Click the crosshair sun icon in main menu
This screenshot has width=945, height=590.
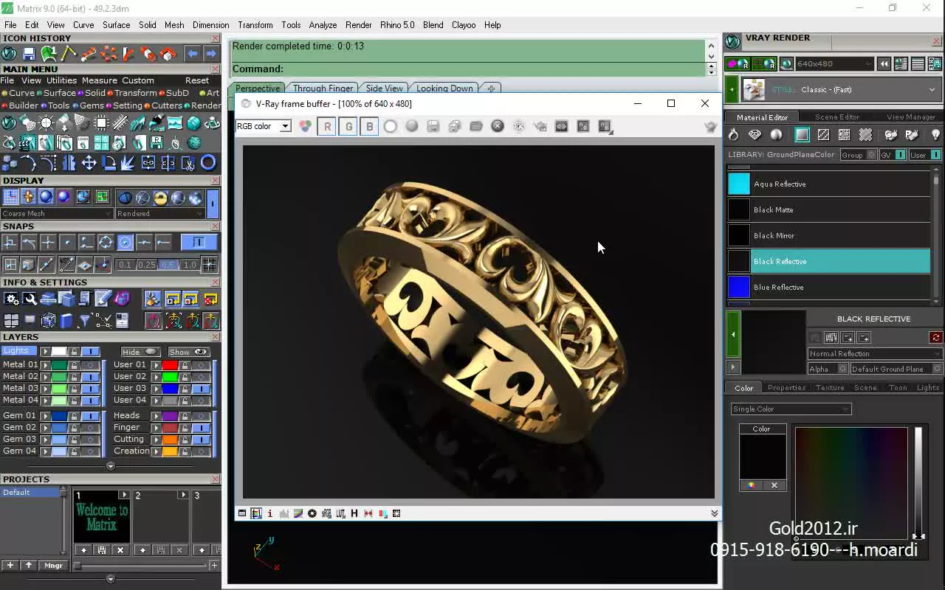tap(46, 123)
